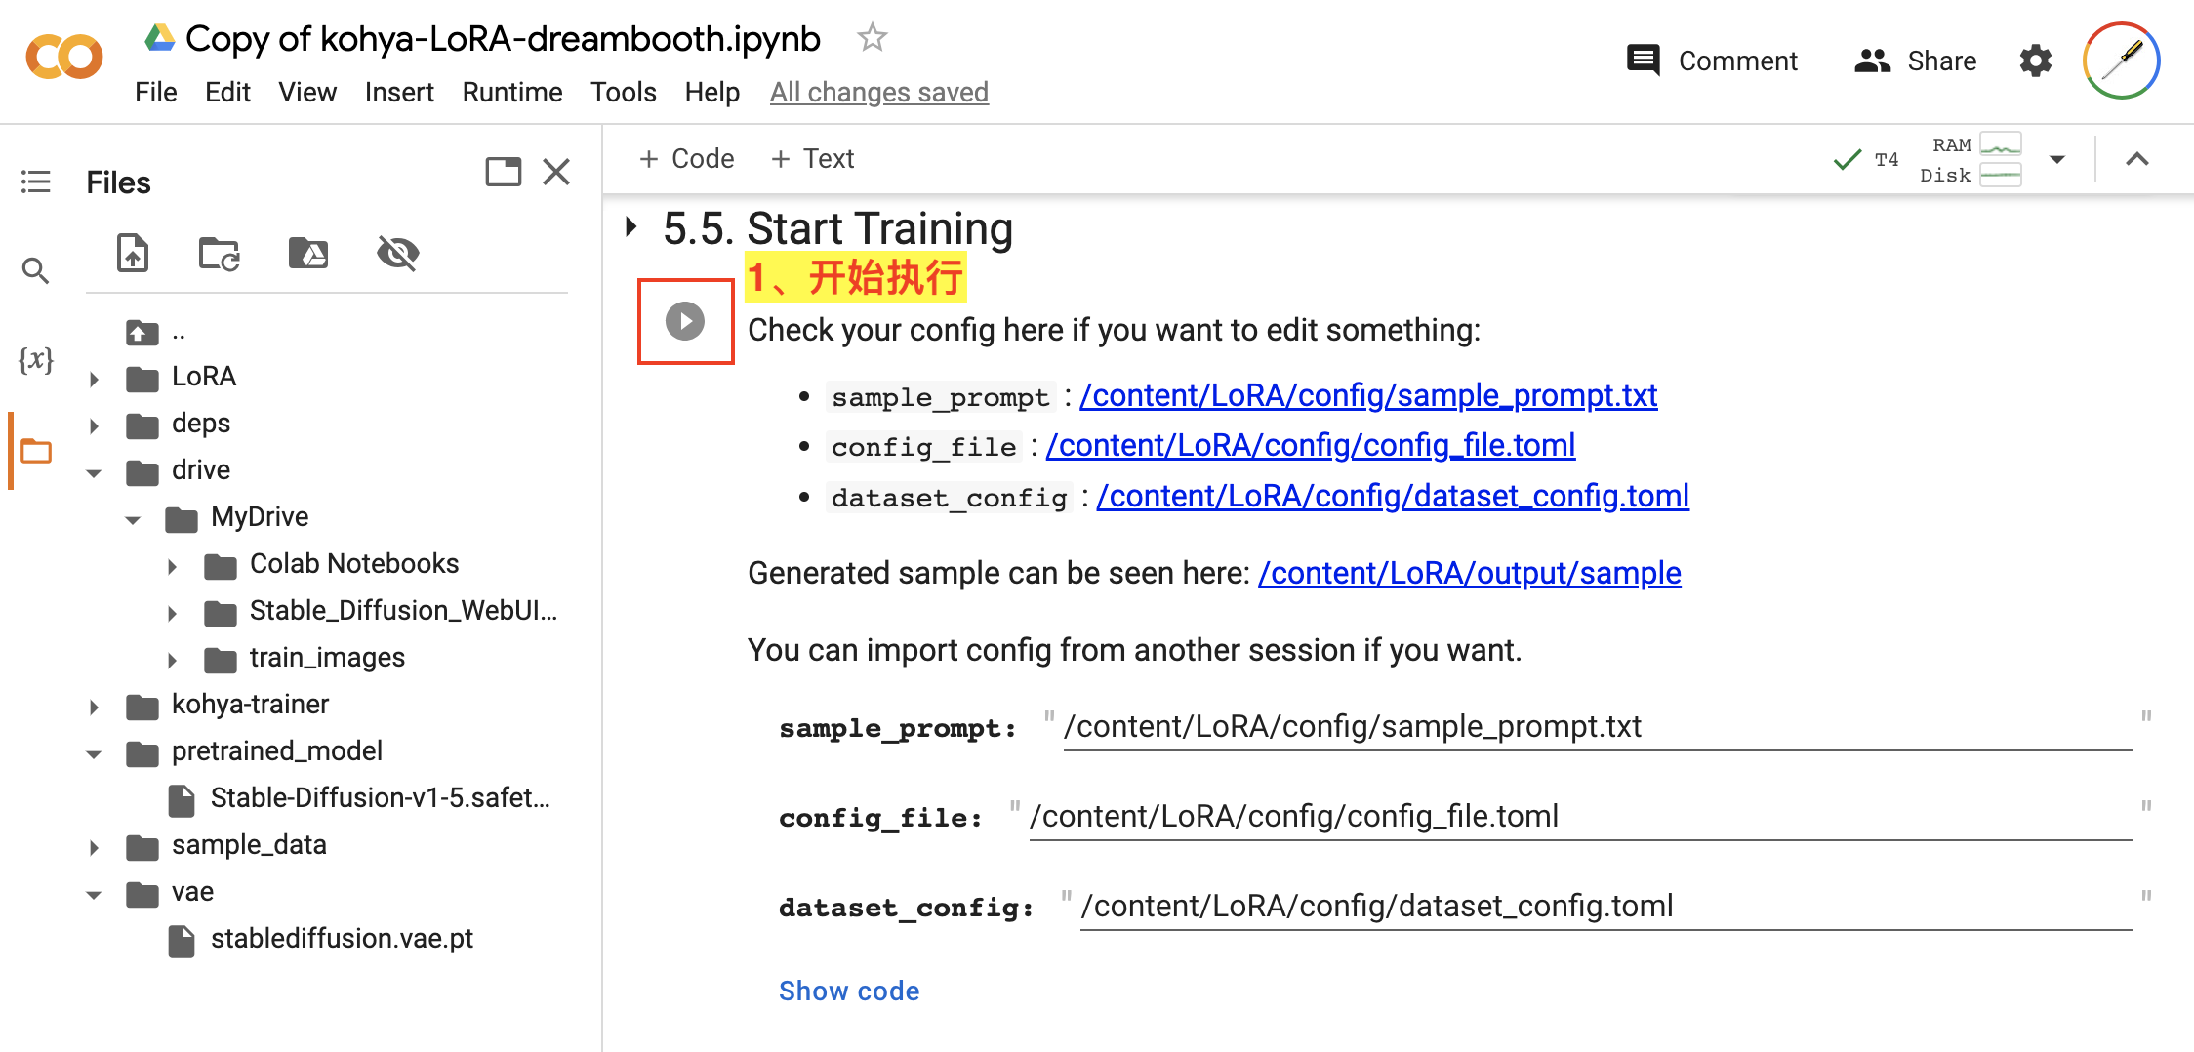Open additional connection options dropdown
This screenshot has height=1052, width=2194.
pyautogui.click(x=2057, y=158)
